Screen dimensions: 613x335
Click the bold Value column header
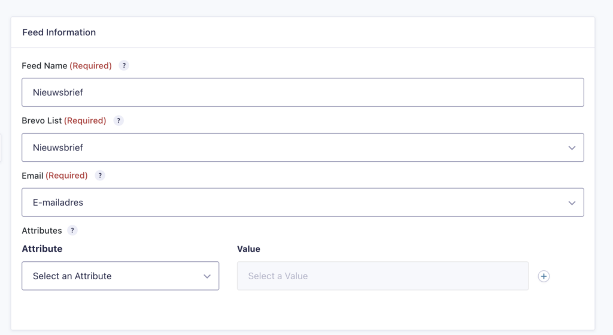click(248, 249)
